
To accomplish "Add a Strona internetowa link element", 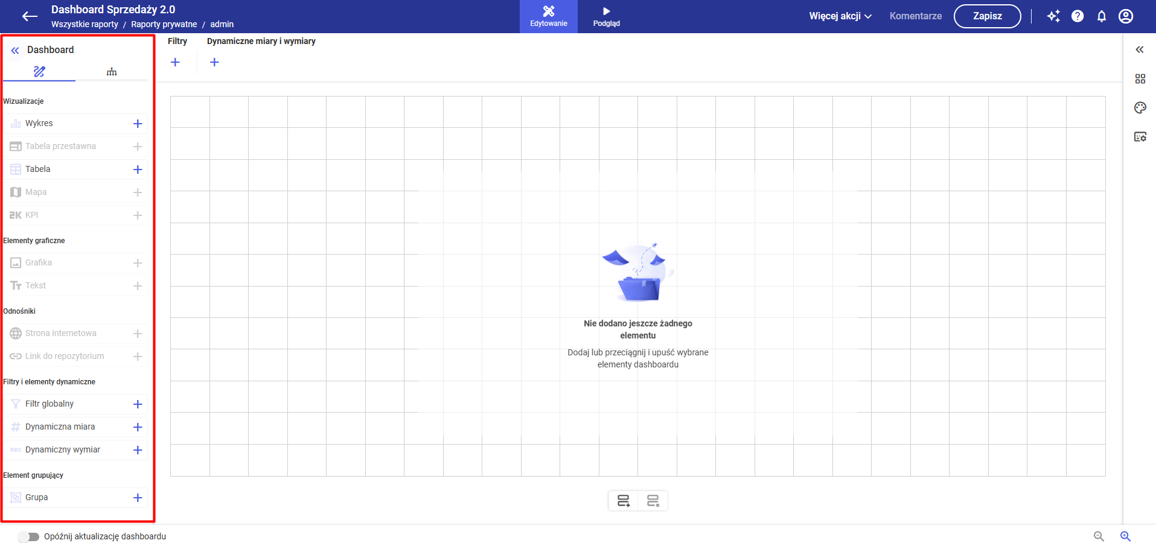I will [138, 334].
